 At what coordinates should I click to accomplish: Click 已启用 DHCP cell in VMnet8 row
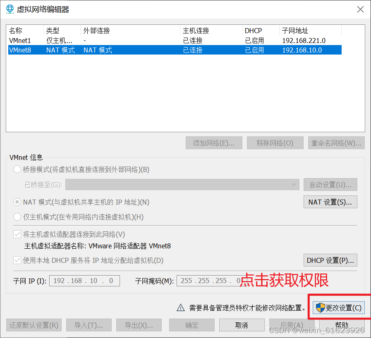pos(254,50)
